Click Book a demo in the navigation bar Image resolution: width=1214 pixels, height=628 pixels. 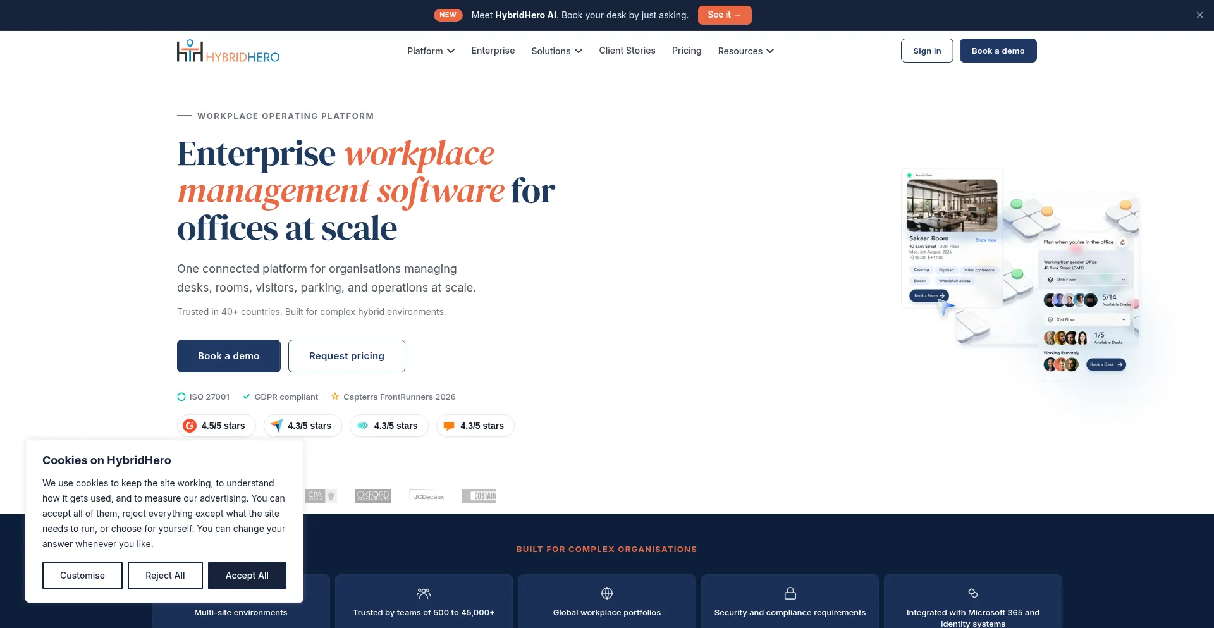click(998, 51)
